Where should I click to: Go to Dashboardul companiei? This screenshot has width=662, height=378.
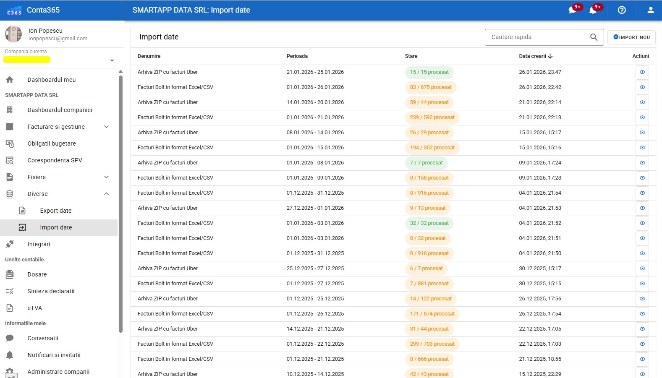click(x=60, y=110)
